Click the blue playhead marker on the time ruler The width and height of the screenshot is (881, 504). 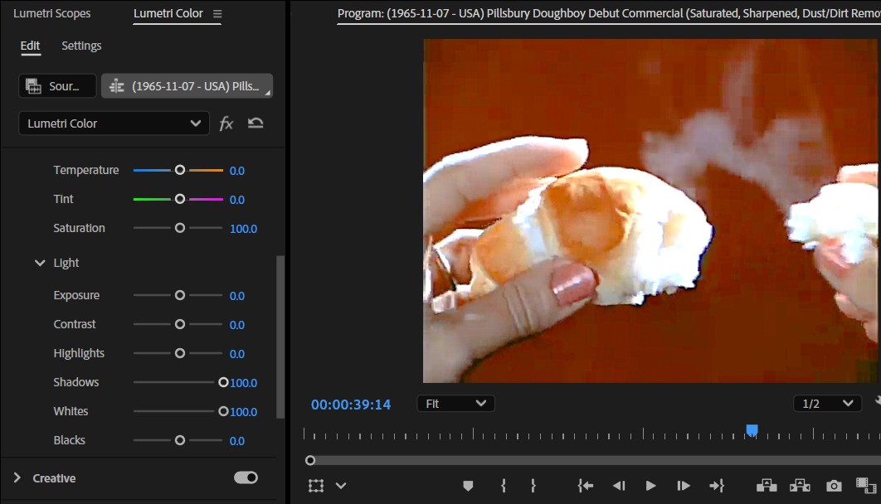[752, 430]
